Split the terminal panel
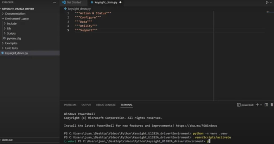274x144 pixels. 266,105
